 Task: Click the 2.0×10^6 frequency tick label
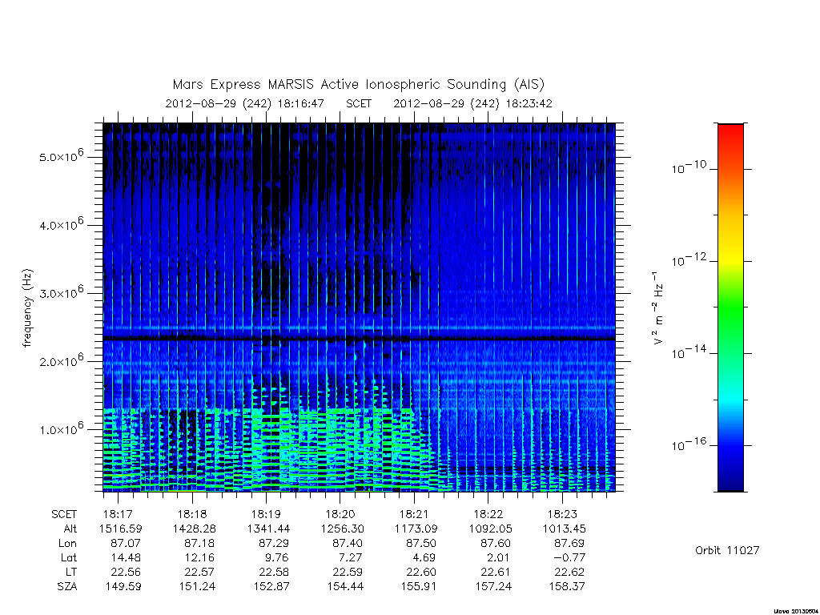click(61, 360)
